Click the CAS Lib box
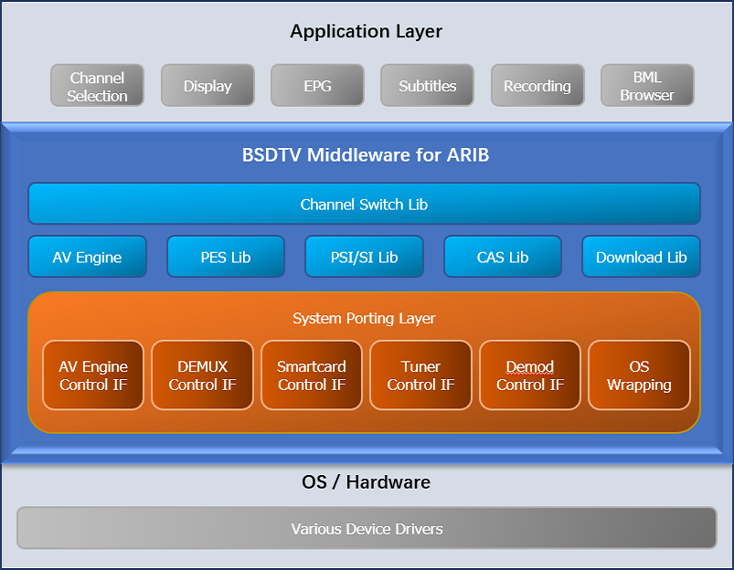This screenshot has height=570, width=734. coord(503,257)
